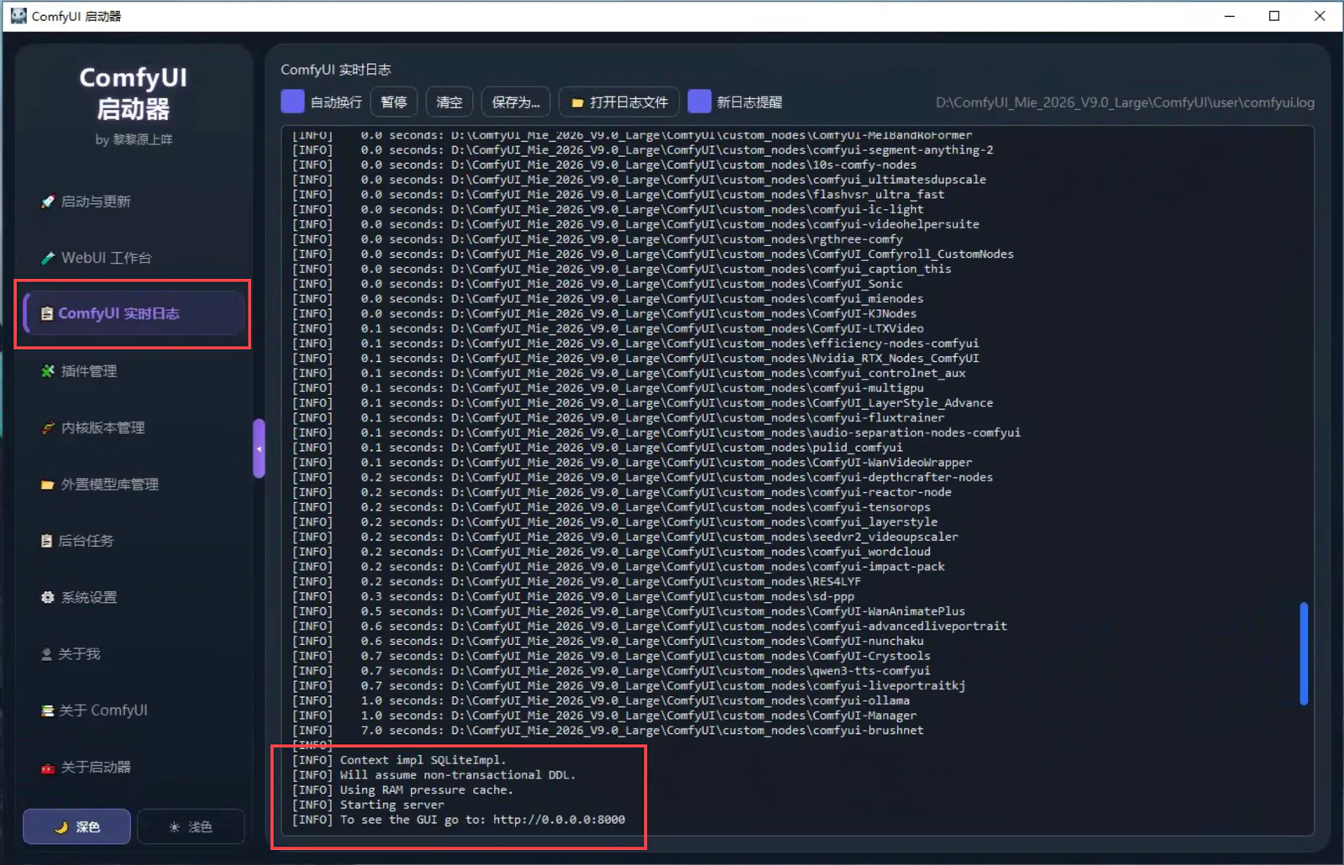Screen dimensions: 1344x865
Task: Toggle the 新日志提醒 checkbox
Action: point(699,102)
